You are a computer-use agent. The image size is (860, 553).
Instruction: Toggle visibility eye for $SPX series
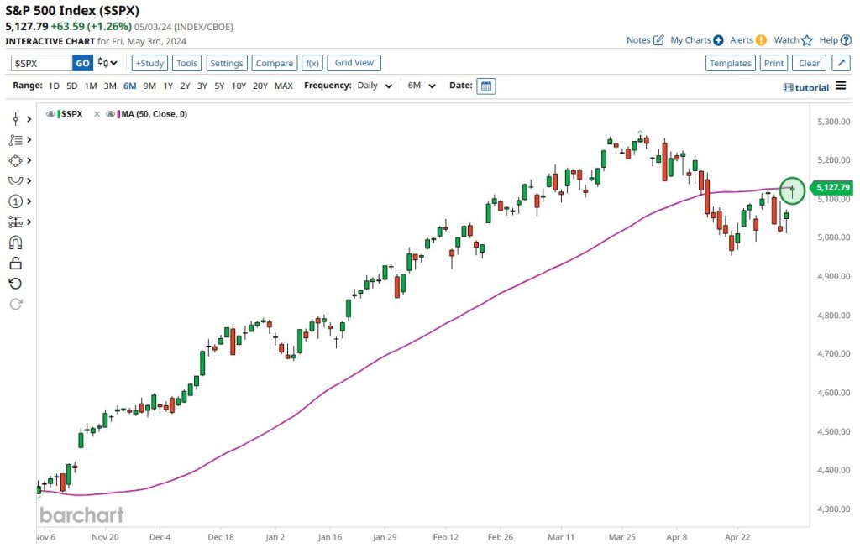50,114
